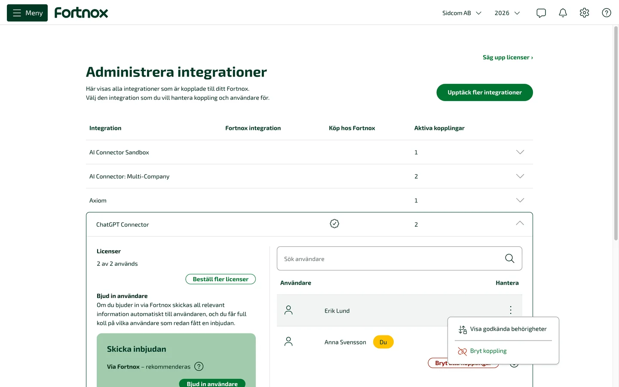Open the three-dot menu for Erik Lund

pos(511,310)
